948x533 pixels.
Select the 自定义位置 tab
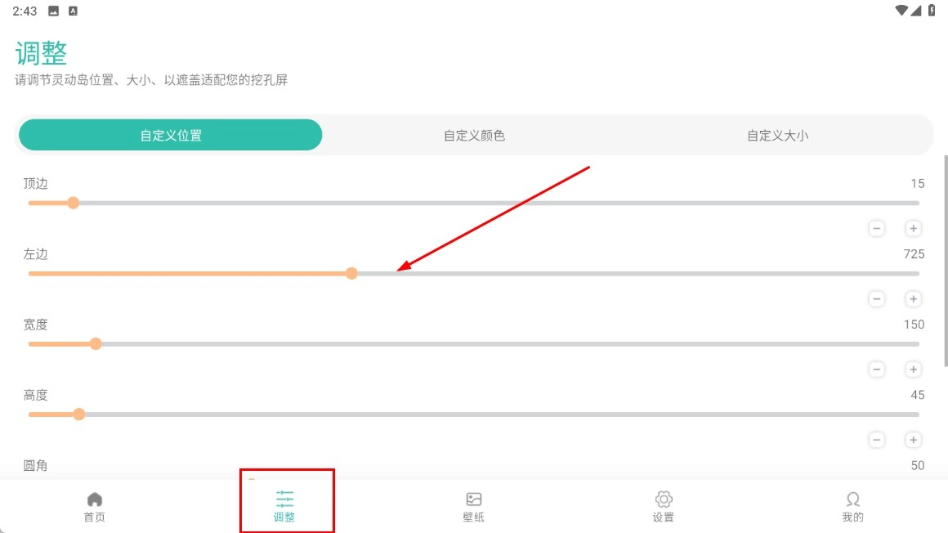coord(171,136)
